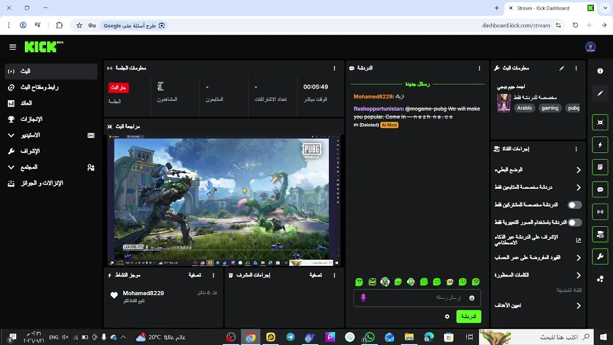The height and width of the screenshot is (345, 613).
Task: Toggle الدردشة باستخدام الصور التعبيرية فقط switch
Action: click(575, 222)
